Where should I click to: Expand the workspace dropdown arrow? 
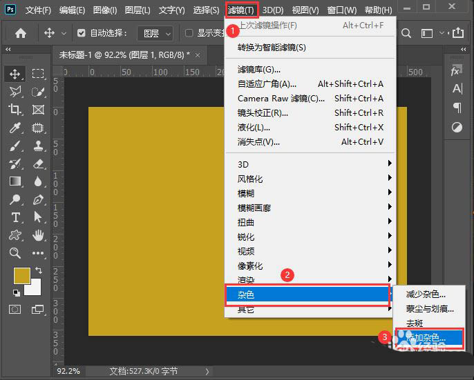442,32
